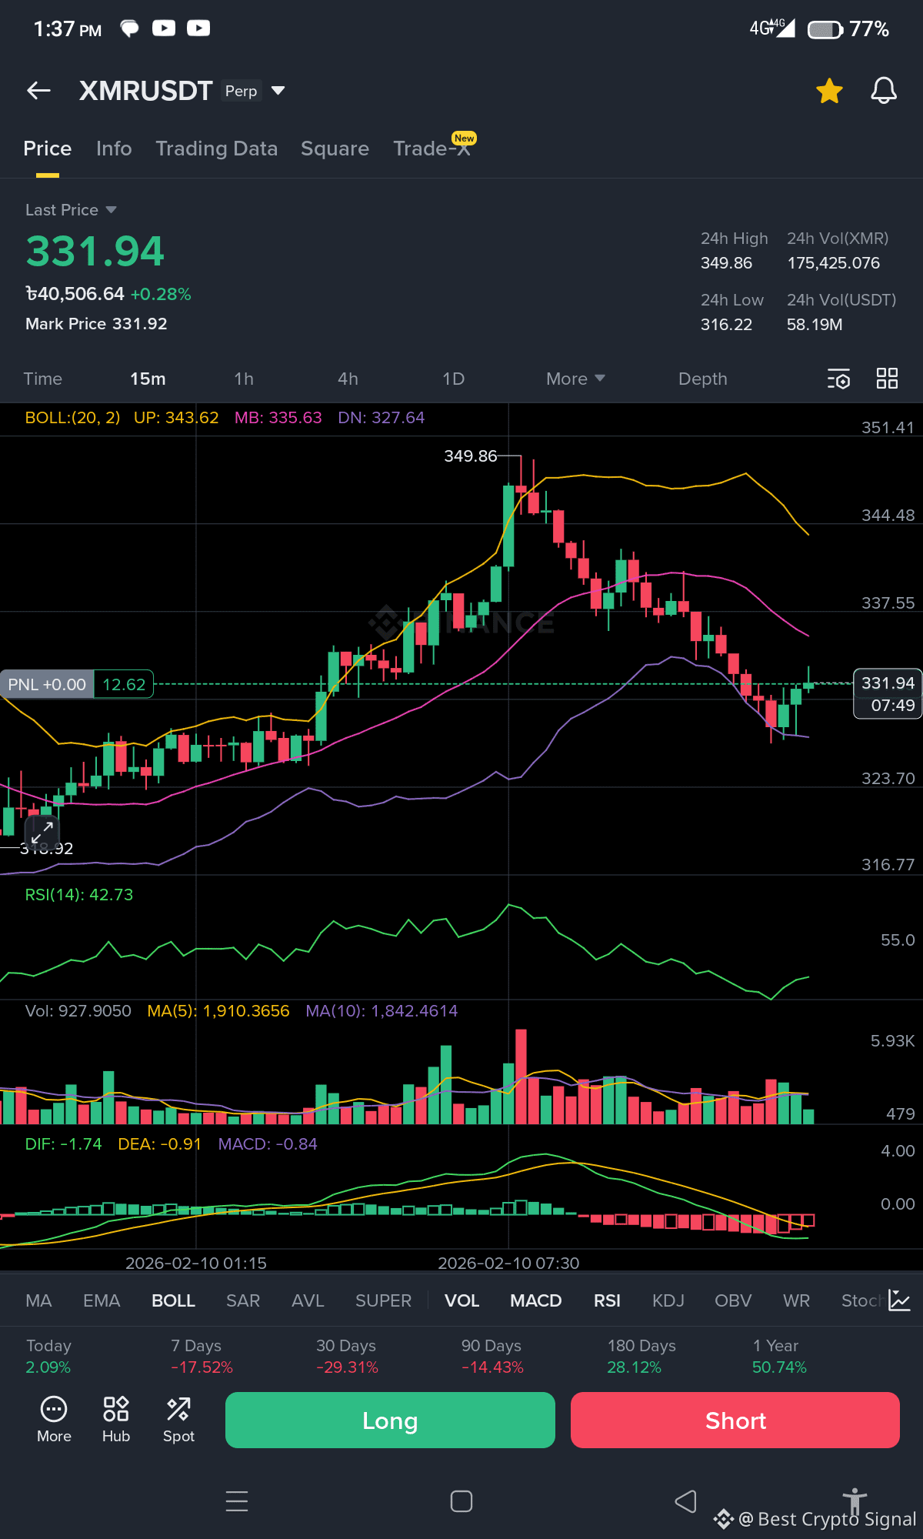Tap the 24h Vol(USDT) 58.19M value
This screenshot has height=1539, width=923.
(815, 325)
